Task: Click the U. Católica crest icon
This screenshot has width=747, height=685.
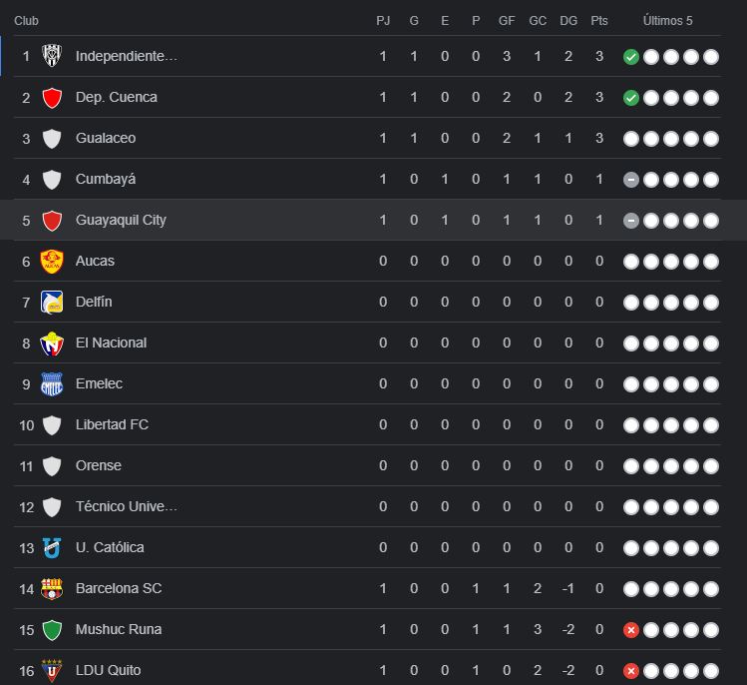Action: [52, 547]
